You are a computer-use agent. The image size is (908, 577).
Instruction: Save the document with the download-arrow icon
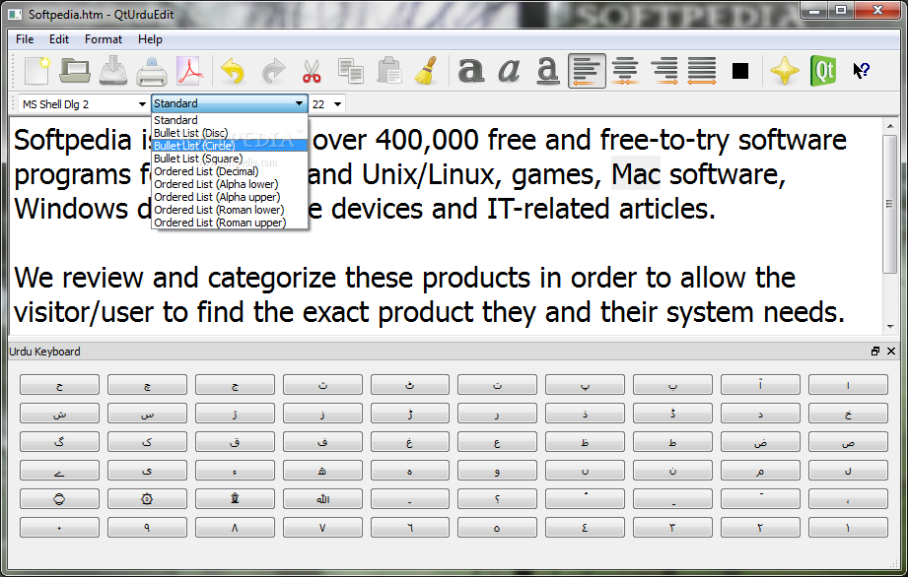pos(113,71)
